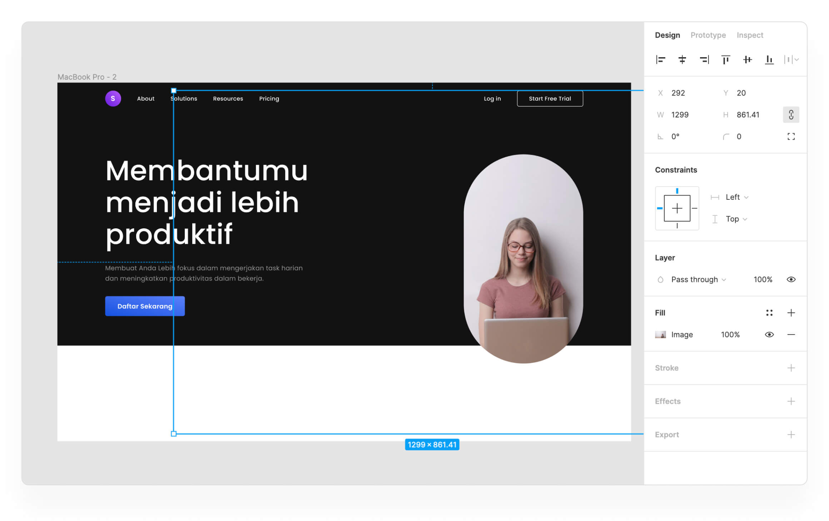Hide the Image fill with eye icon
Viewport: 829px width, 521px height.
pos(769,335)
